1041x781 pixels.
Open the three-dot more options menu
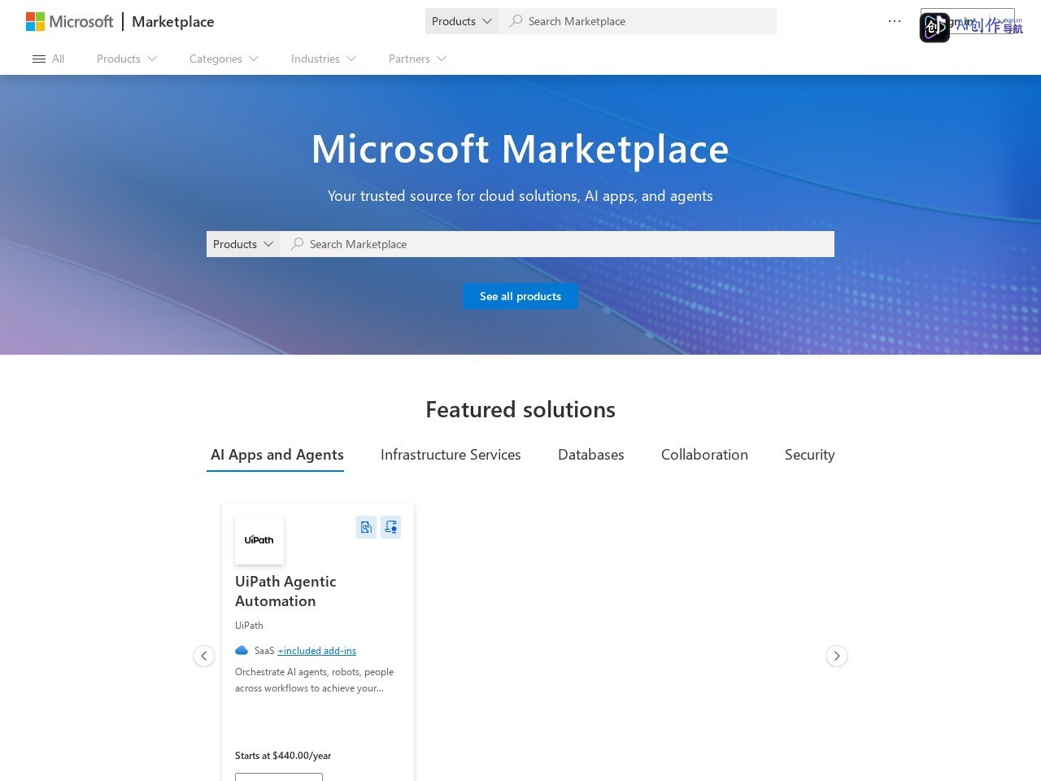coord(895,21)
